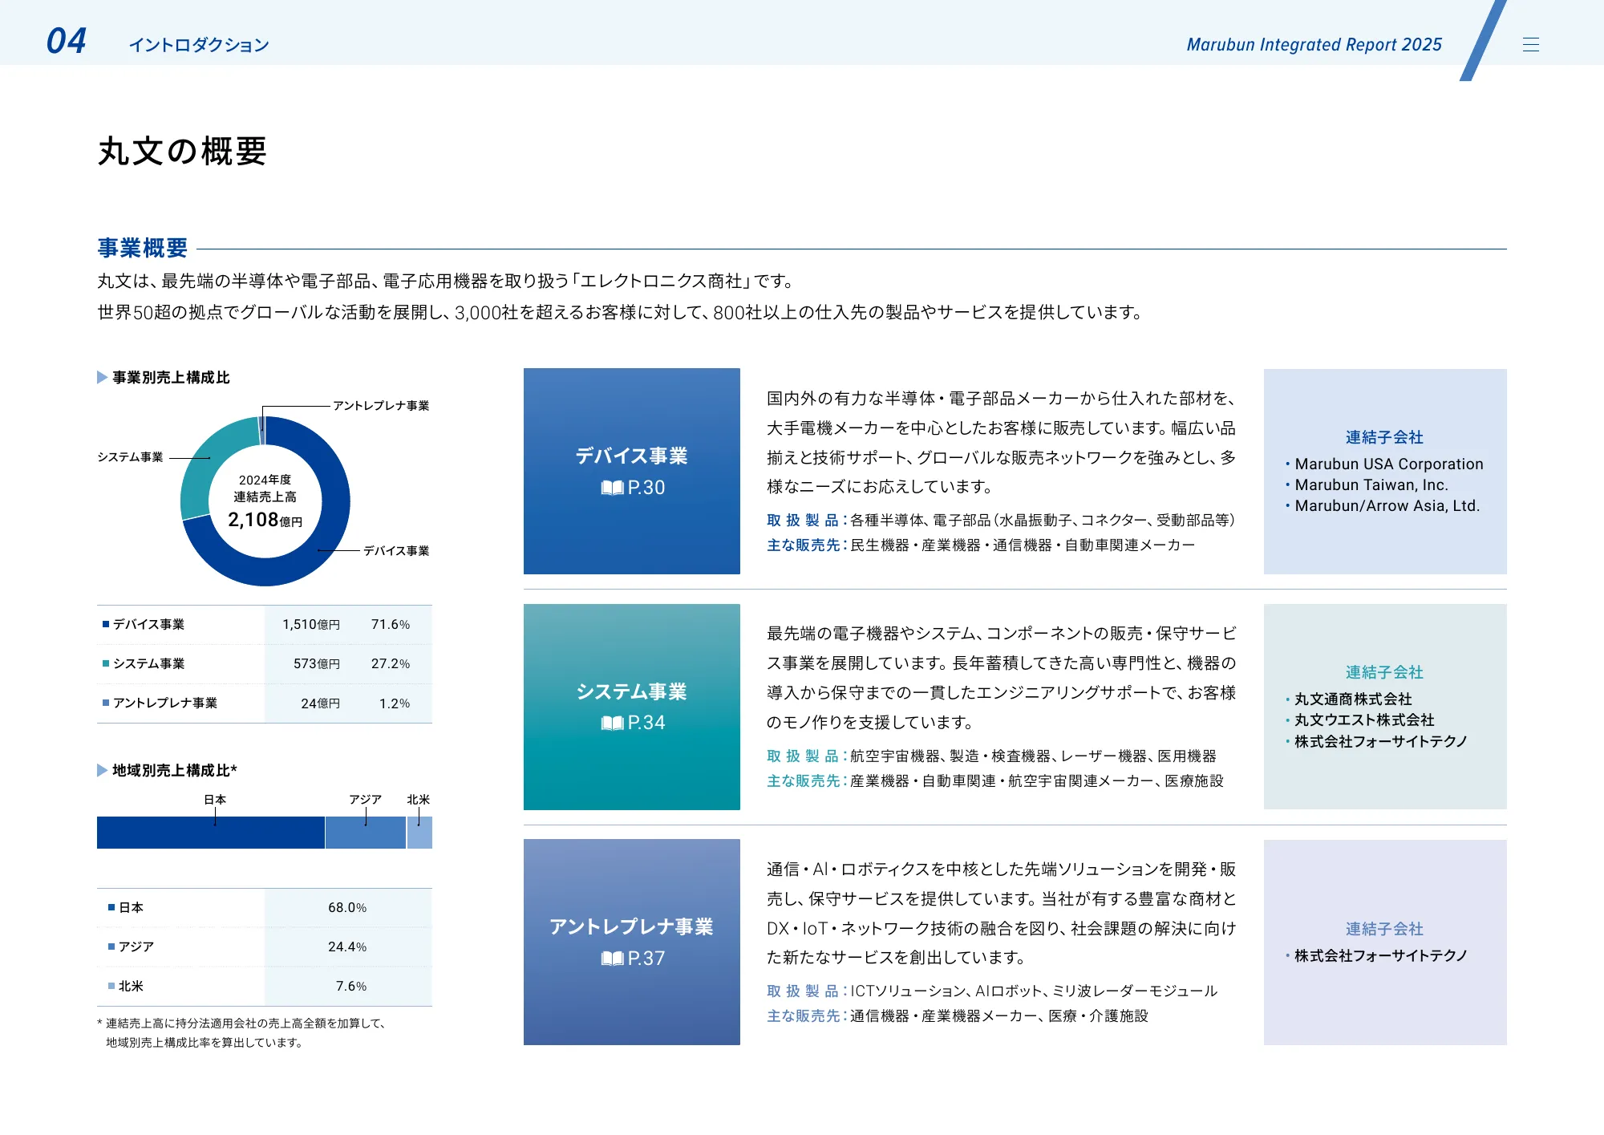The height and width of the screenshot is (1135, 1604).
Task: Toggle the デバイス事業 legend square in the table
Action: tap(107, 623)
